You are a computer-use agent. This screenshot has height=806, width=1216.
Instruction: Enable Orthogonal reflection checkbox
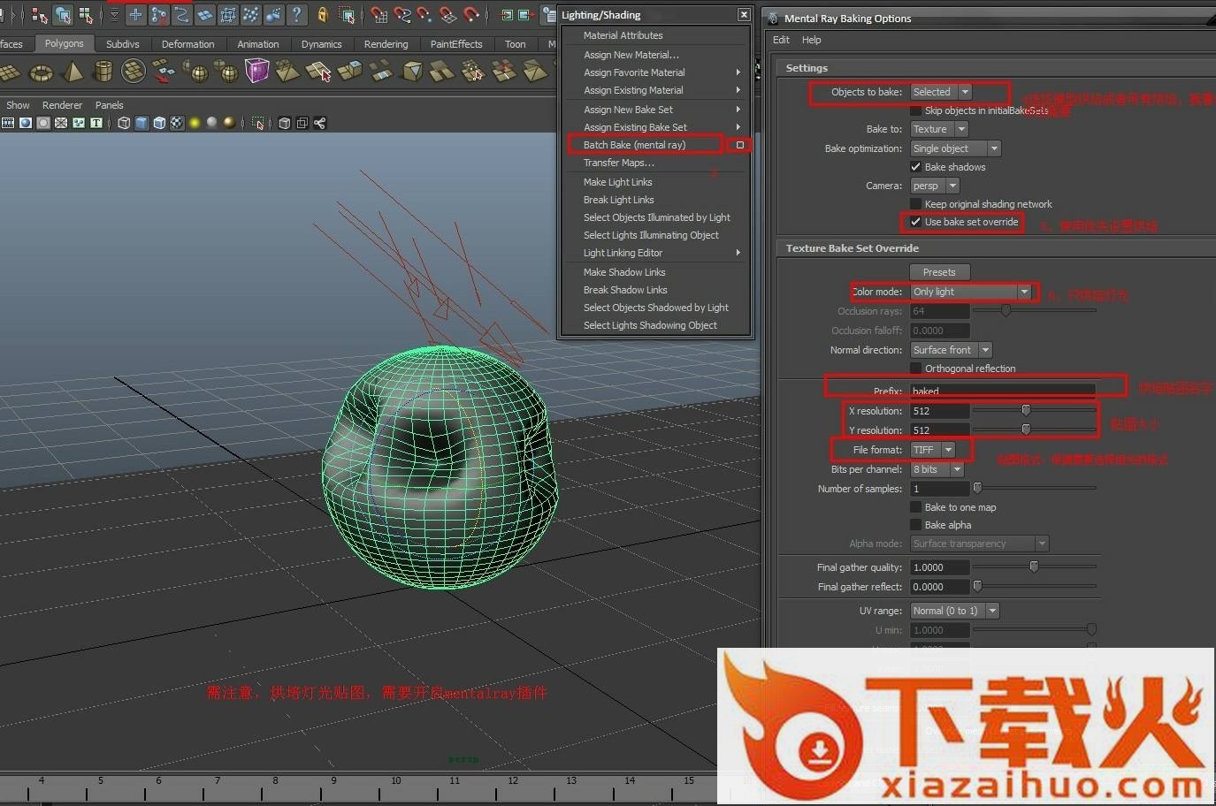tap(916, 369)
